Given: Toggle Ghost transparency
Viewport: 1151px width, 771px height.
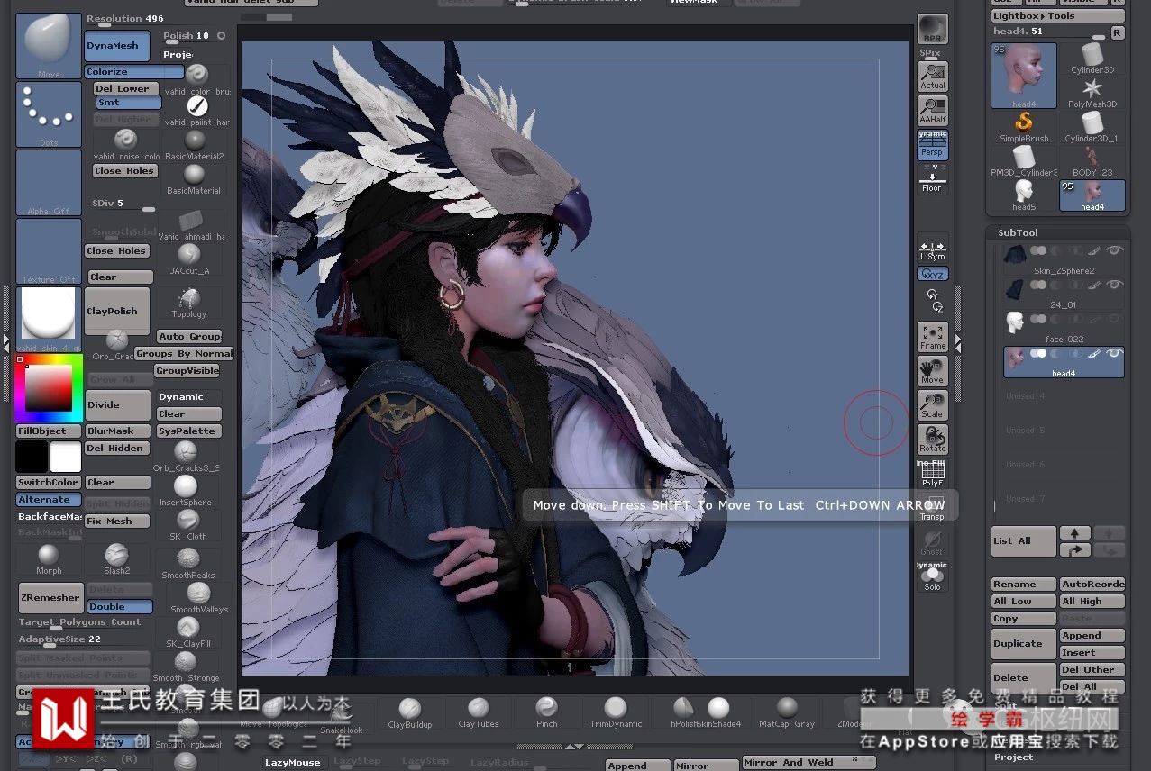Looking at the screenshot, I should (x=932, y=542).
